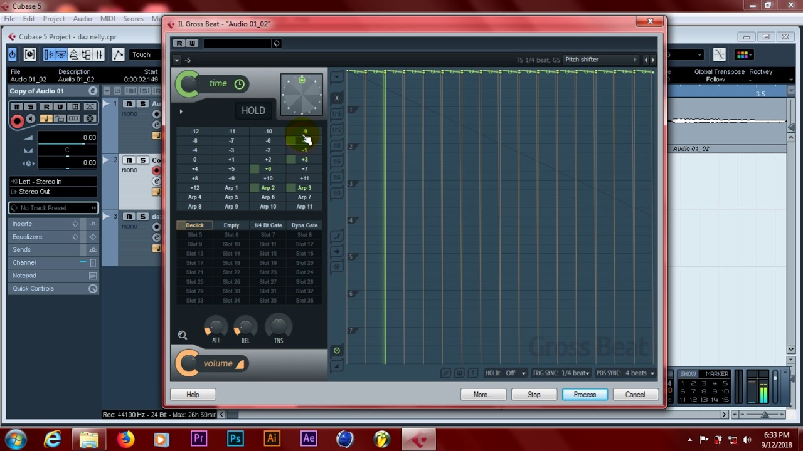The width and height of the screenshot is (803, 451).
Task: Toggle the Write automation W button in Gross Beat
Action: click(192, 43)
